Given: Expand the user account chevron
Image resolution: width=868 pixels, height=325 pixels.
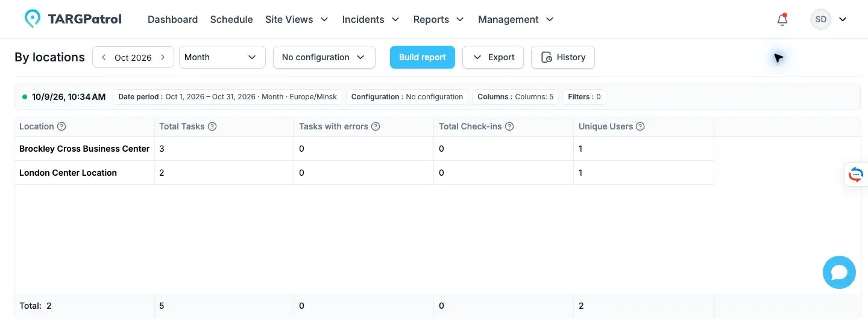Looking at the screenshot, I should point(843,19).
